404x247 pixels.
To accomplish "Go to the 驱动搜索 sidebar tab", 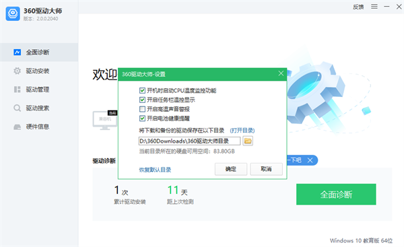I will [x=39, y=108].
